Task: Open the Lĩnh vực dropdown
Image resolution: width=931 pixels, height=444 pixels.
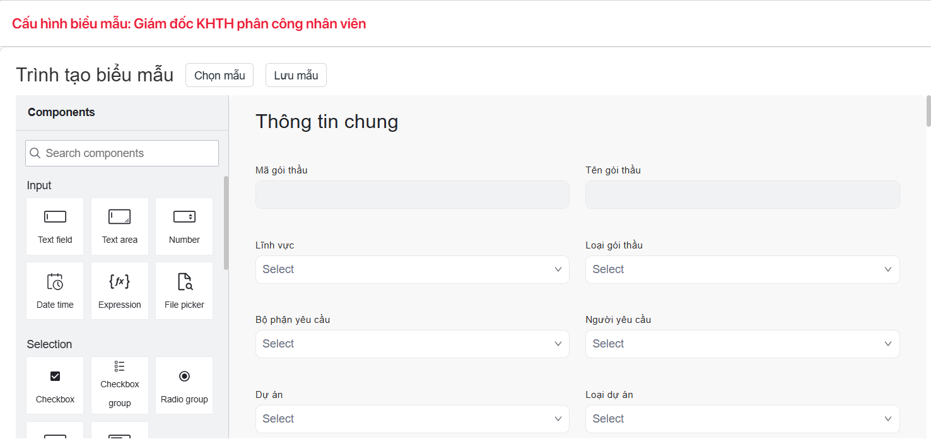Action: tap(412, 269)
